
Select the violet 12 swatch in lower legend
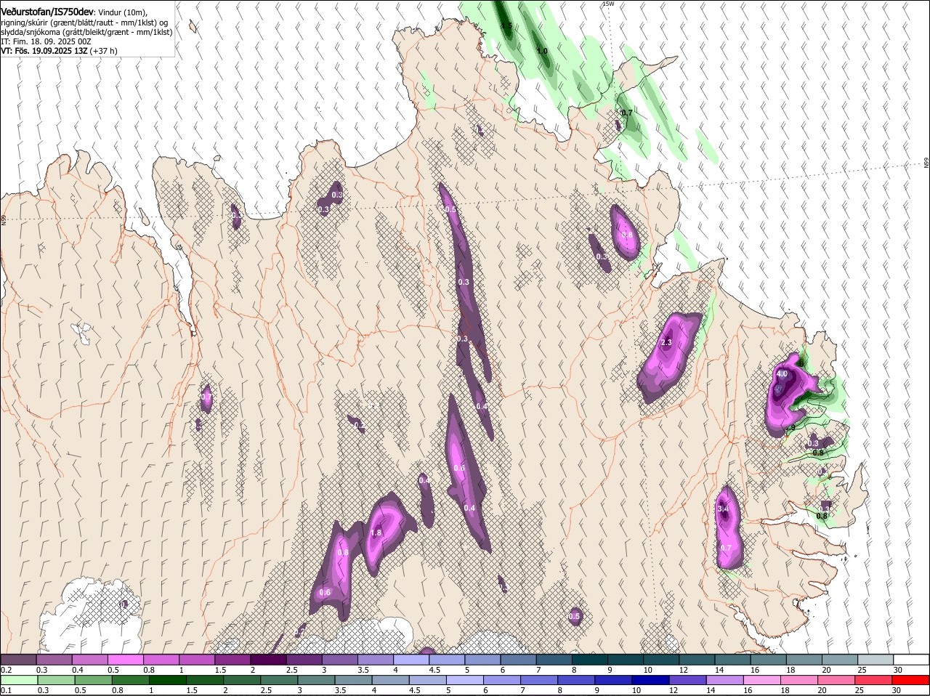click(687, 680)
